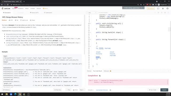
Task: Bookmark the page with star icon
Action: click(144, 5)
